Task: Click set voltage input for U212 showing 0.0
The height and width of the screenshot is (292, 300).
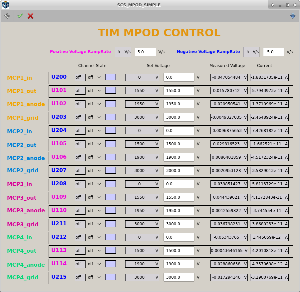Action: pyautogui.click(x=179, y=237)
